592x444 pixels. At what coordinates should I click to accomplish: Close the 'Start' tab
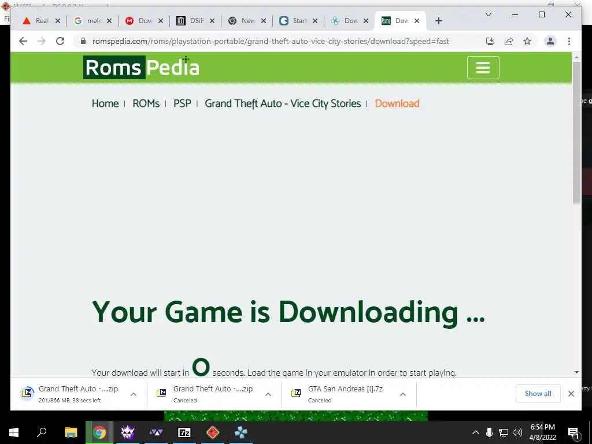pyautogui.click(x=315, y=21)
